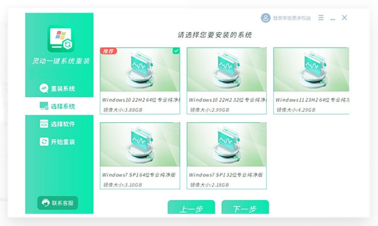Click the 开始重装 sidebar icon
This screenshot has width=378, height=226.
[x=44, y=142]
